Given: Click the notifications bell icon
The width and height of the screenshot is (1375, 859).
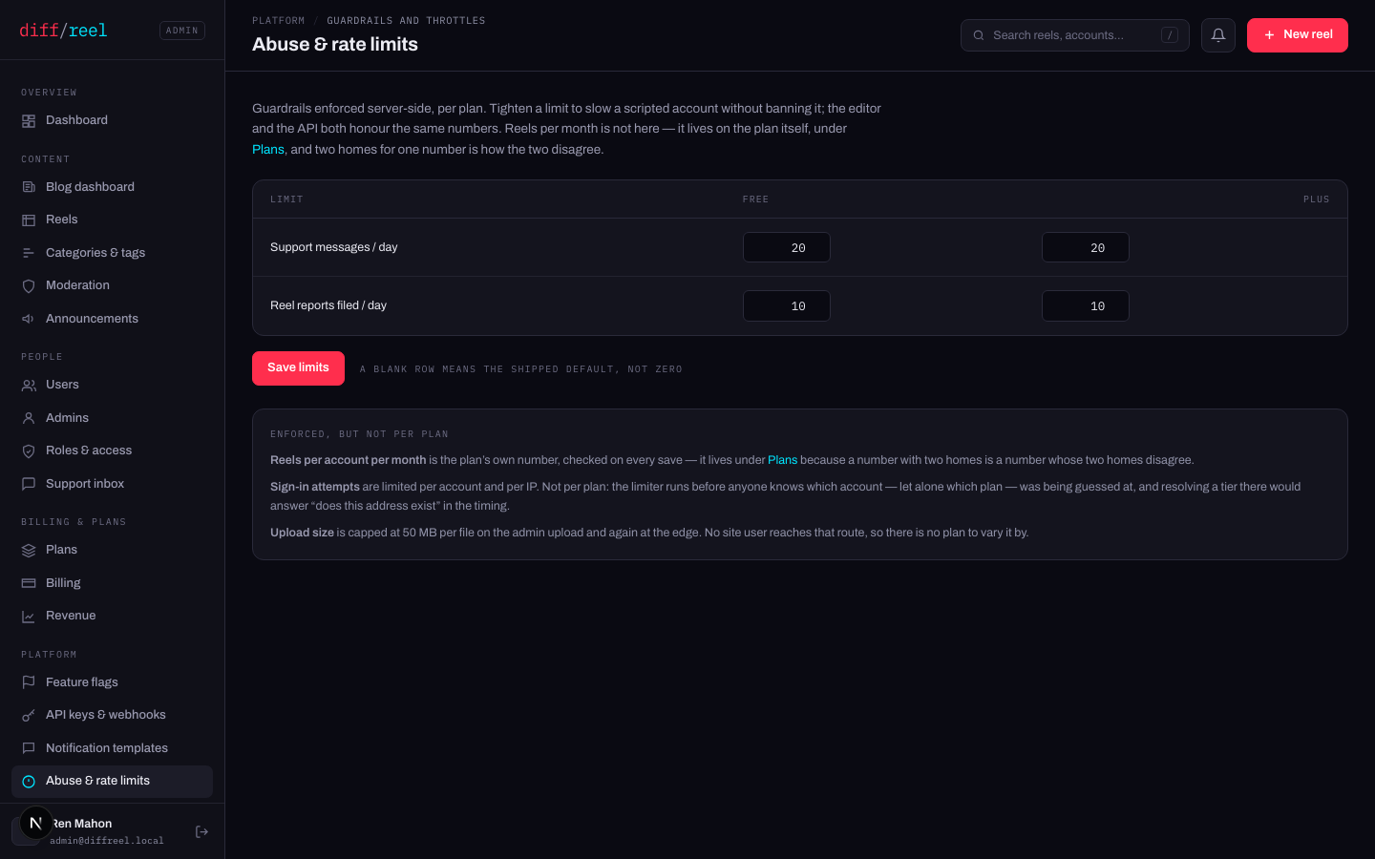Looking at the screenshot, I should coord(1218,35).
